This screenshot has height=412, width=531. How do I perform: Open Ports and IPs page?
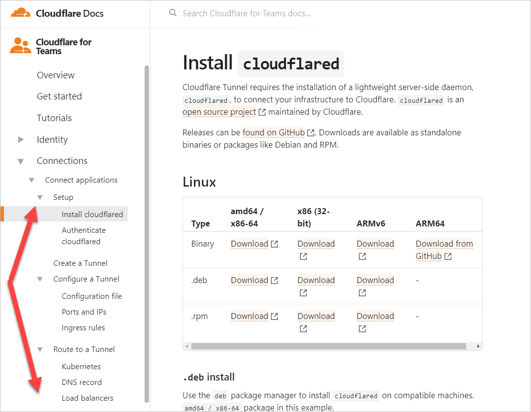tap(84, 312)
